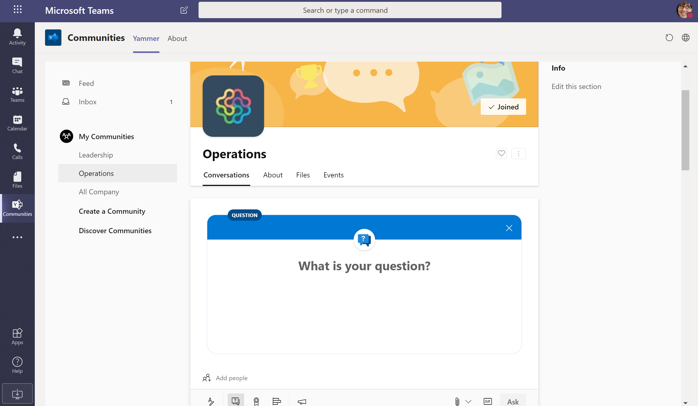Switch to the top About tab
This screenshot has height=406, width=698.
[177, 38]
